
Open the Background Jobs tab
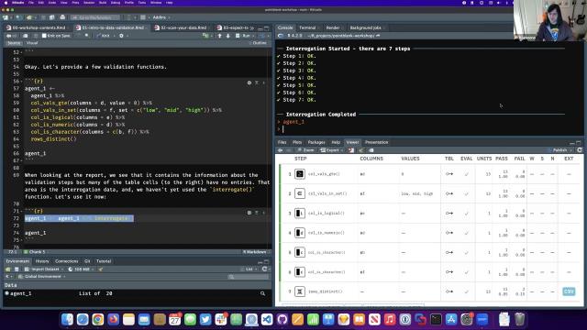click(x=365, y=27)
